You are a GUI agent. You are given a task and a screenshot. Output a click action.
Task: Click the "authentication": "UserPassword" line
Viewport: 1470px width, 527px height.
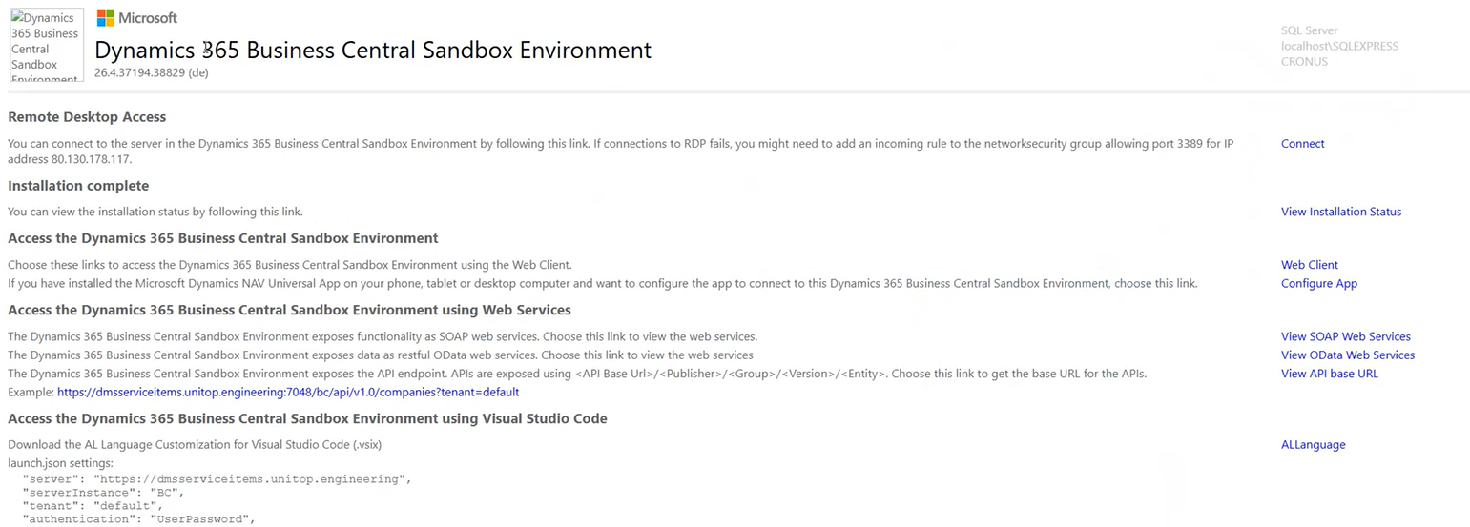(x=139, y=519)
